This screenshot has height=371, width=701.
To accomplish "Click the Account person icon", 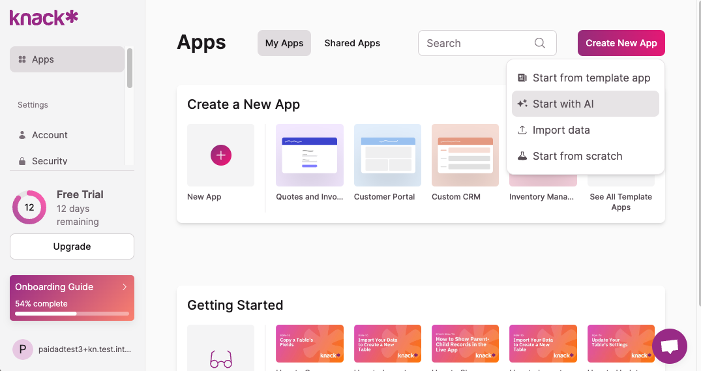I will (22, 135).
